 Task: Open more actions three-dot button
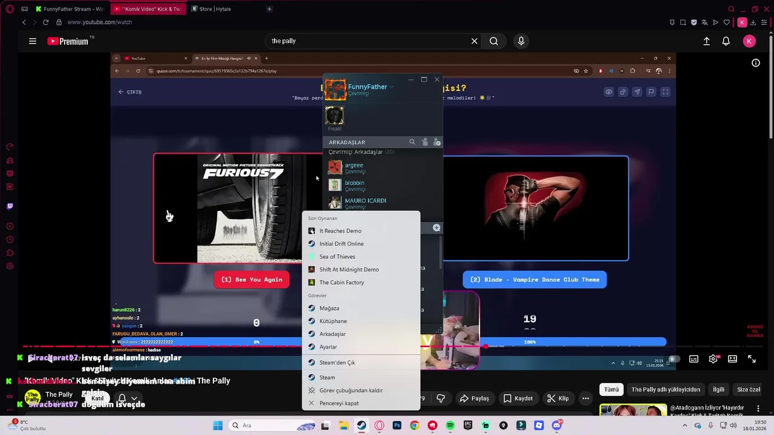click(x=585, y=398)
